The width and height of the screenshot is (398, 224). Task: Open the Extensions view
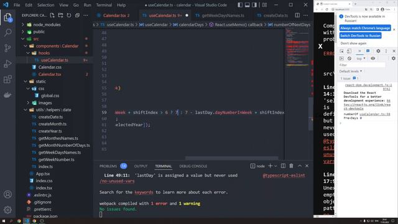tap(7, 79)
